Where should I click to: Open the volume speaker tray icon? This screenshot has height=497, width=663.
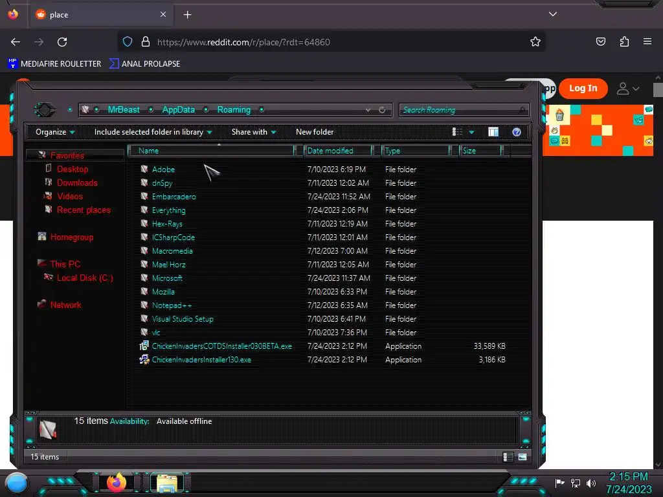[590, 483]
